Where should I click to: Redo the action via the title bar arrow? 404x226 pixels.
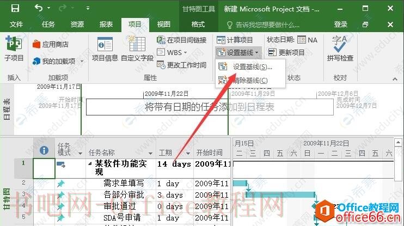[63, 8]
